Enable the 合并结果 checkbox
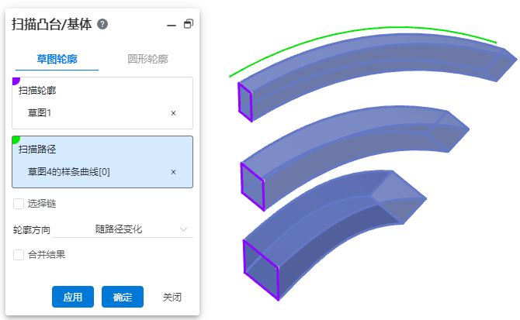 [19, 255]
